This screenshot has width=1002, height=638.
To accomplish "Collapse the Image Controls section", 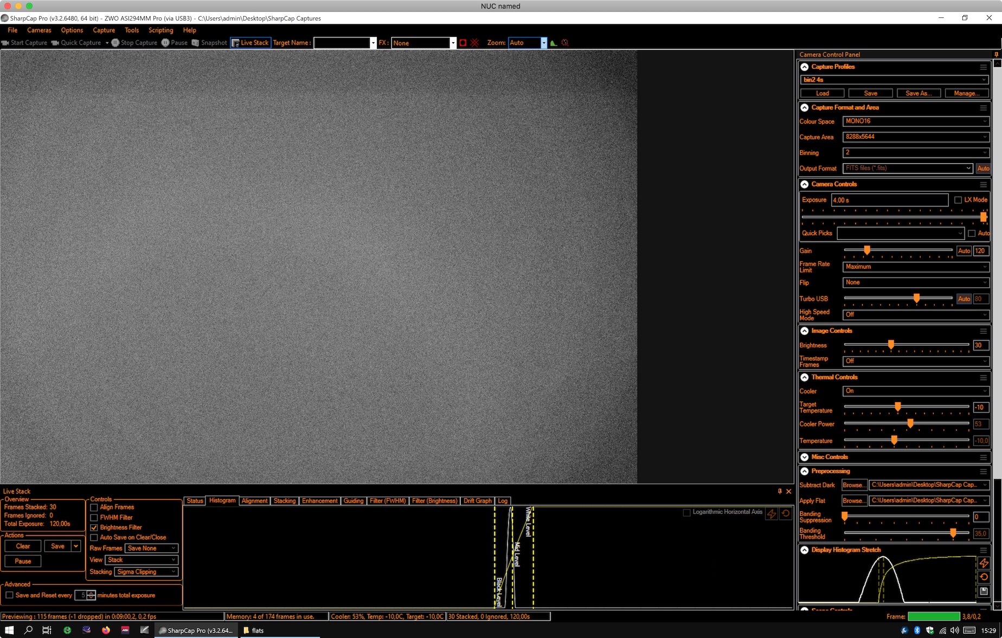I will [805, 331].
